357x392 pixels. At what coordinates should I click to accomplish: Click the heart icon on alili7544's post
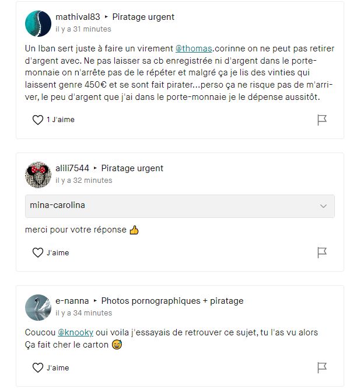38,252
